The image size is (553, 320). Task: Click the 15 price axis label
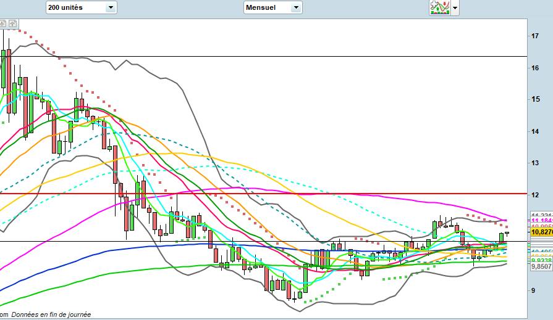tap(535, 99)
